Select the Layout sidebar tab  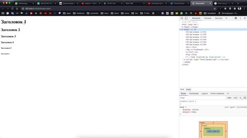205,94
